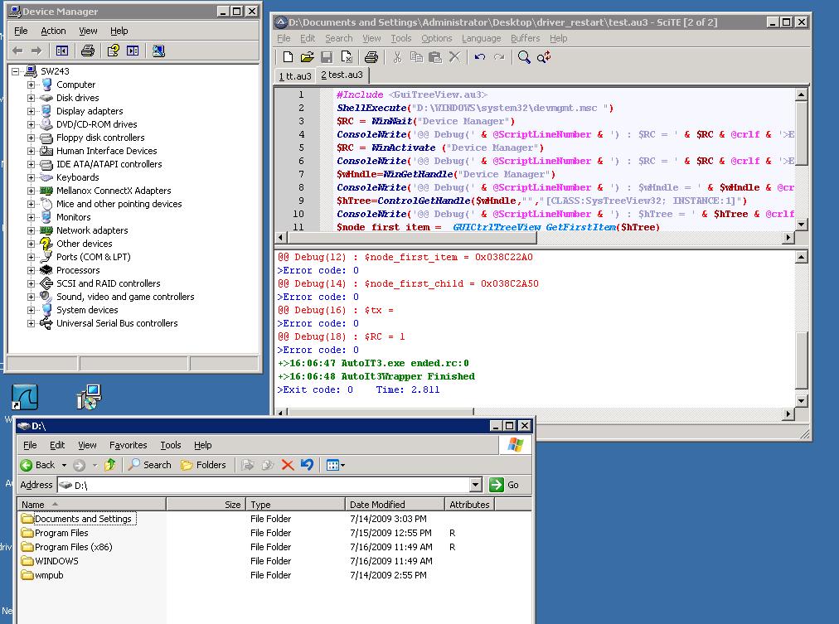Viewport: 839px width, 624px height.
Task: Click the Back button in Explorer
Action: tap(38, 465)
